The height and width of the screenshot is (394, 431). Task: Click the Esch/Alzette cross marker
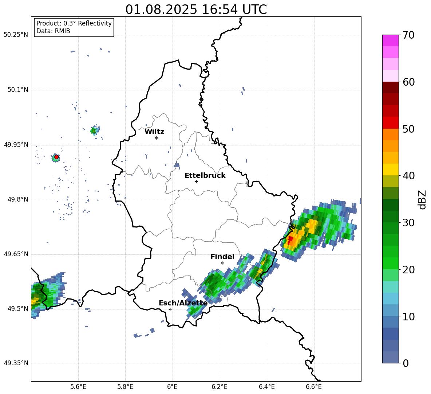pyautogui.click(x=170, y=309)
